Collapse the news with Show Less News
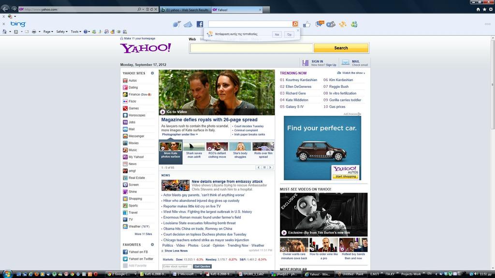The image size is (495, 278). (176, 251)
